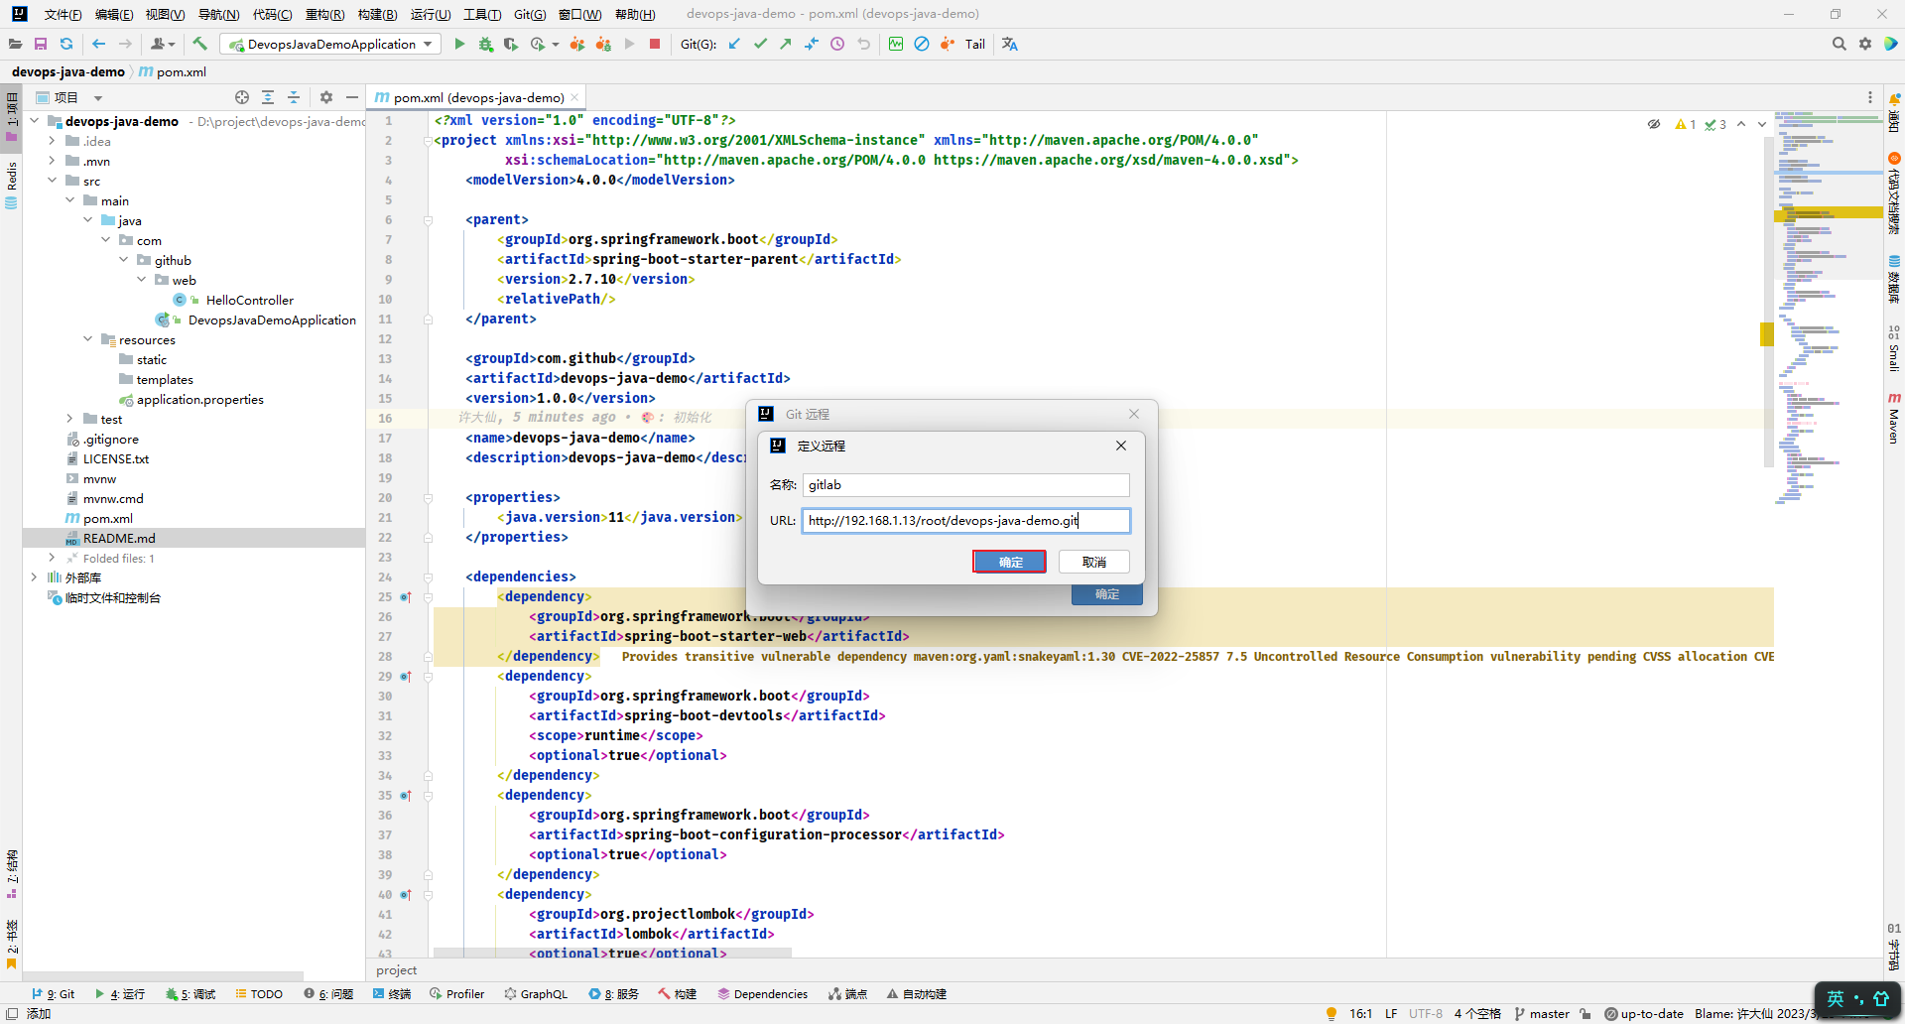Open the 9: Git tool window
The image size is (1905, 1024).
point(54,994)
